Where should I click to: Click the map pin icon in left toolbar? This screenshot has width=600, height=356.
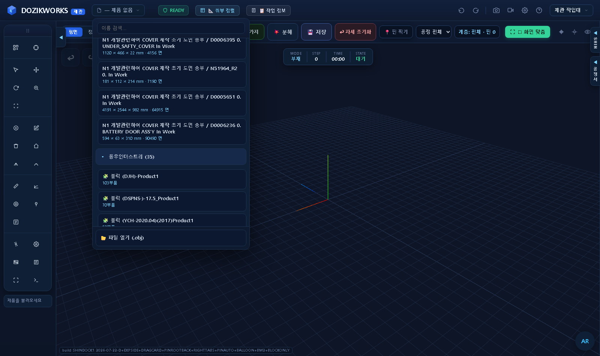pyautogui.click(x=36, y=204)
